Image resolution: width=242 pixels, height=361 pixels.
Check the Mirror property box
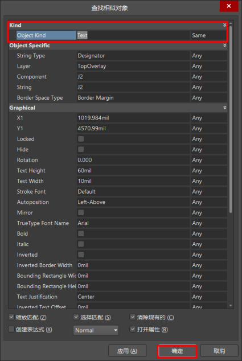pyautogui.click(x=81, y=212)
